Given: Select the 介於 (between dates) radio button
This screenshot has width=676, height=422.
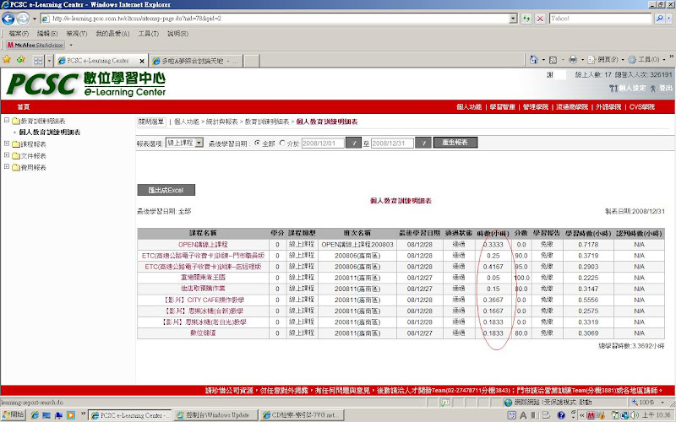Looking at the screenshot, I should [x=282, y=143].
